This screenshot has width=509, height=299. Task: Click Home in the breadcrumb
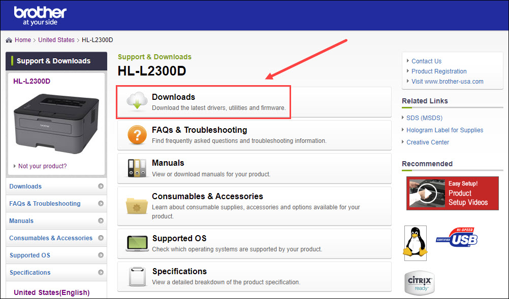pyautogui.click(x=22, y=40)
